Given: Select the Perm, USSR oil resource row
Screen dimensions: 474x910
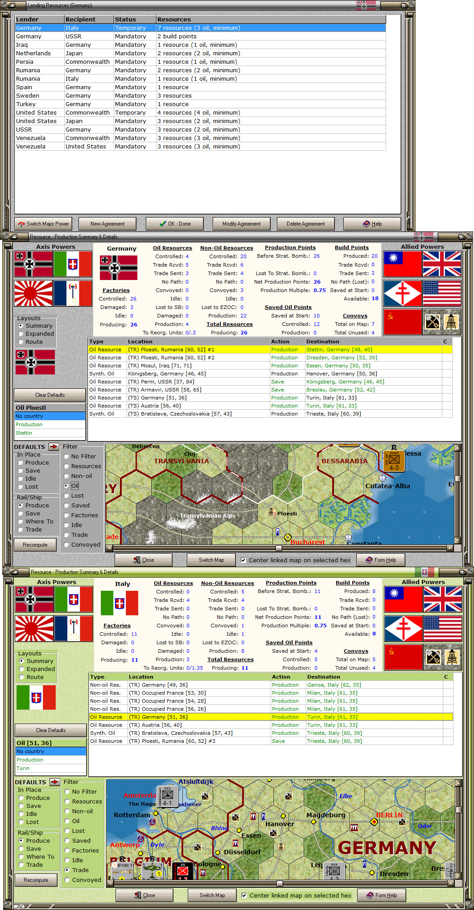Looking at the screenshot, I should pyautogui.click(x=270, y=382).
